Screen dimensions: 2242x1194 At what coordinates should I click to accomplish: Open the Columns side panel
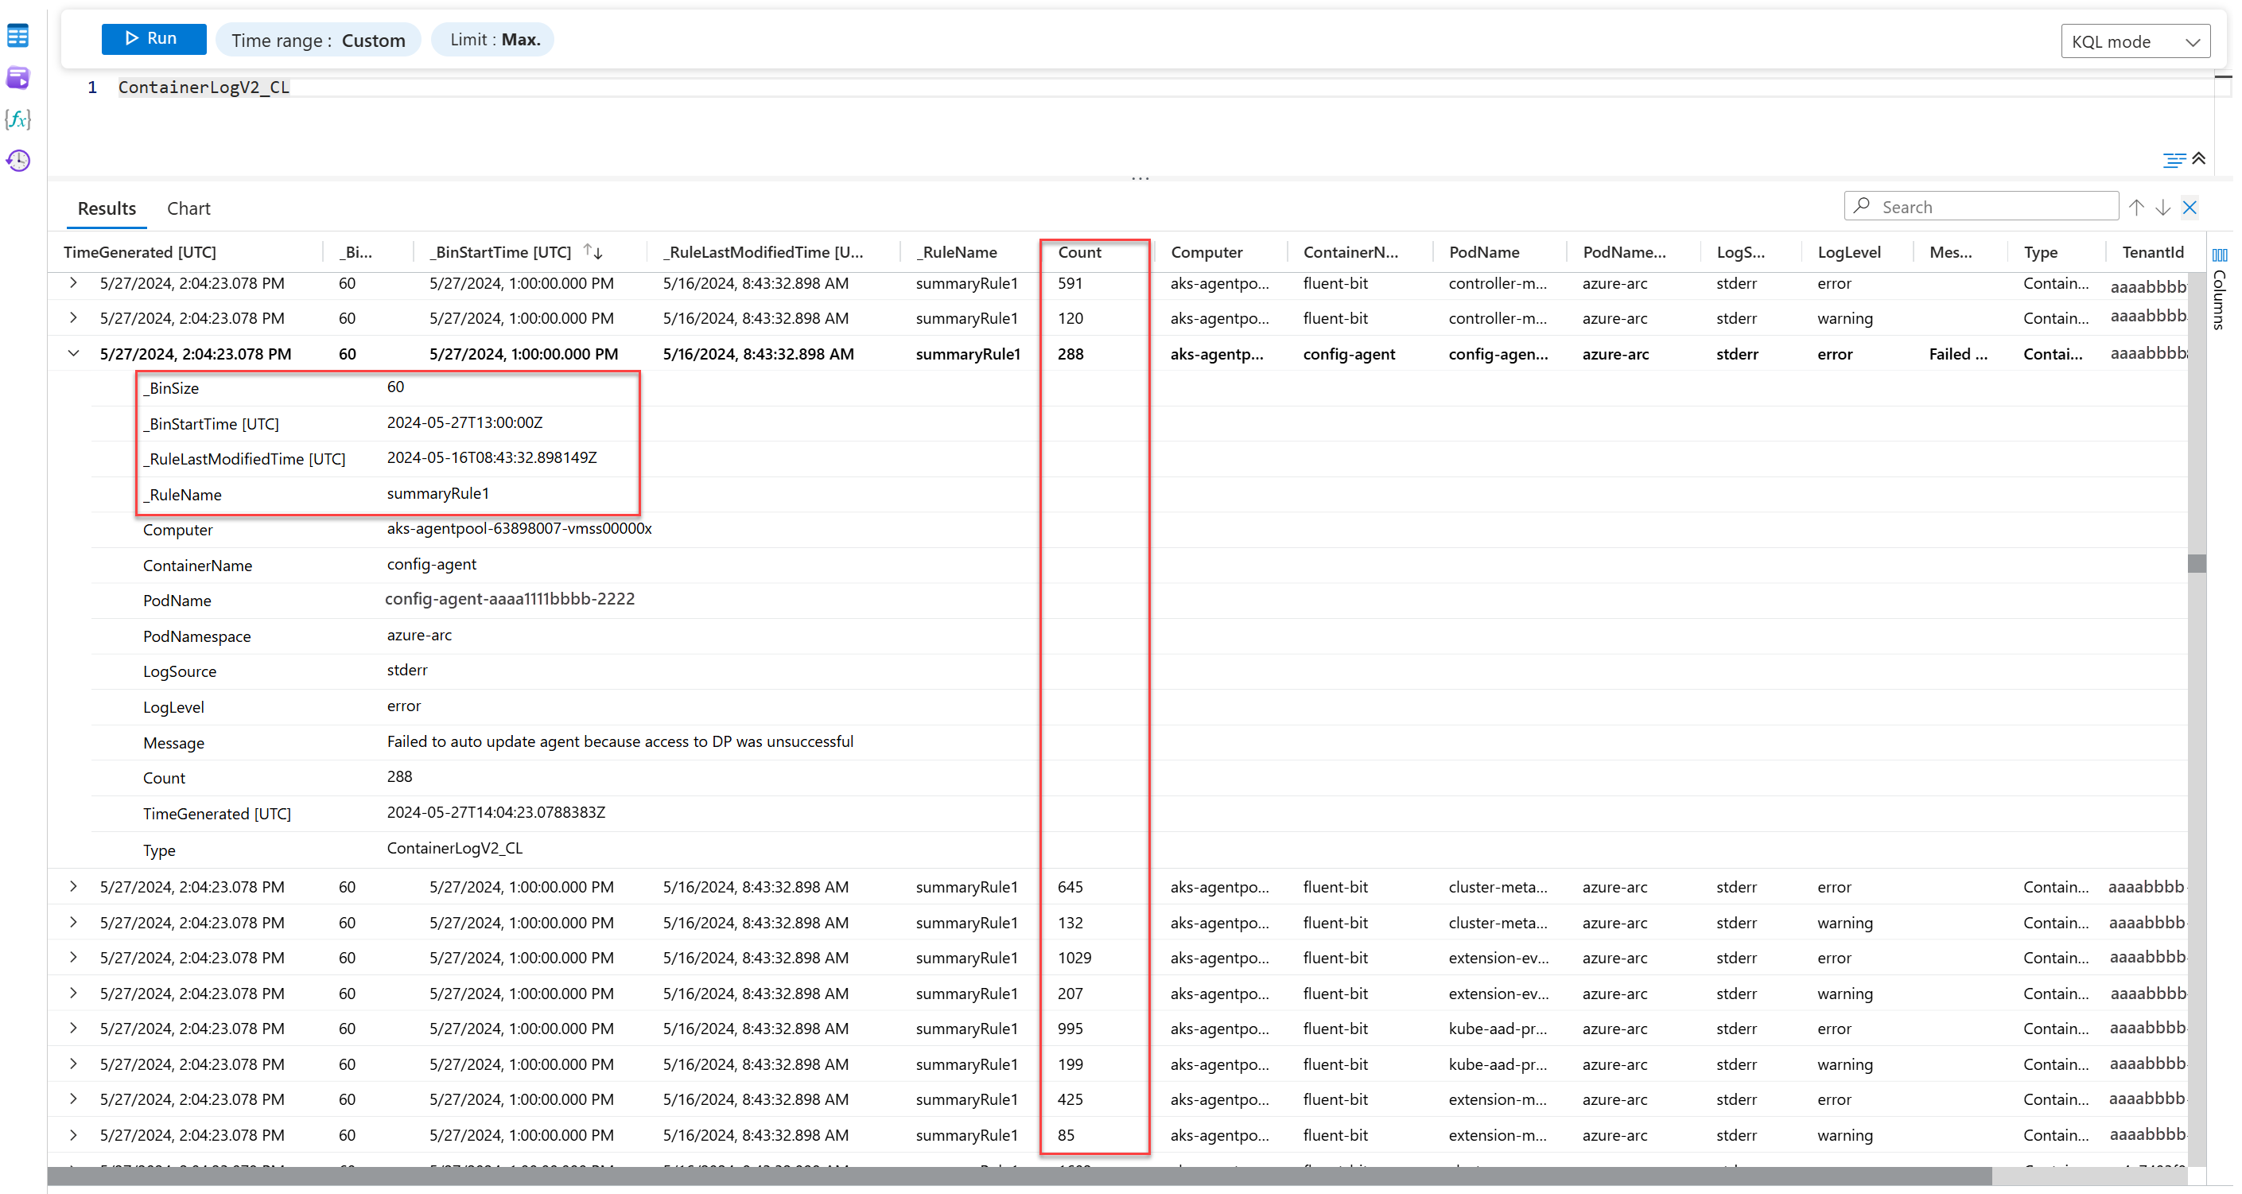(x=2220, y=288)
